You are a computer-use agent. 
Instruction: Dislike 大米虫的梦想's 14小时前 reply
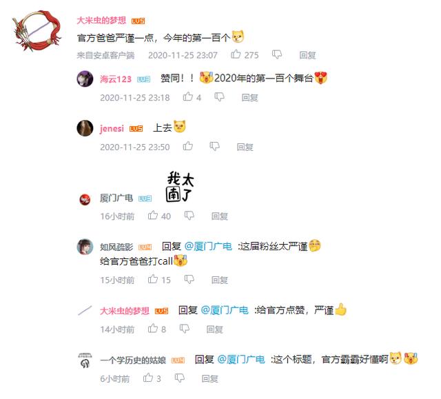click(185, 329)
